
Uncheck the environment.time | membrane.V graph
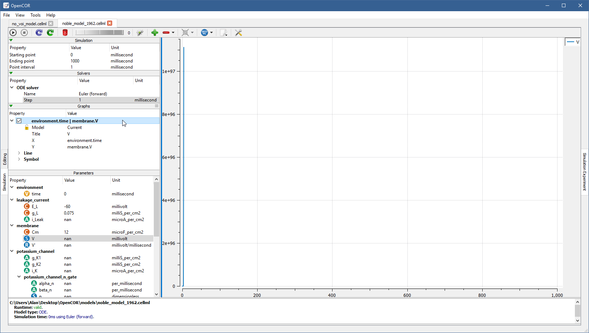tap(19, 121)
